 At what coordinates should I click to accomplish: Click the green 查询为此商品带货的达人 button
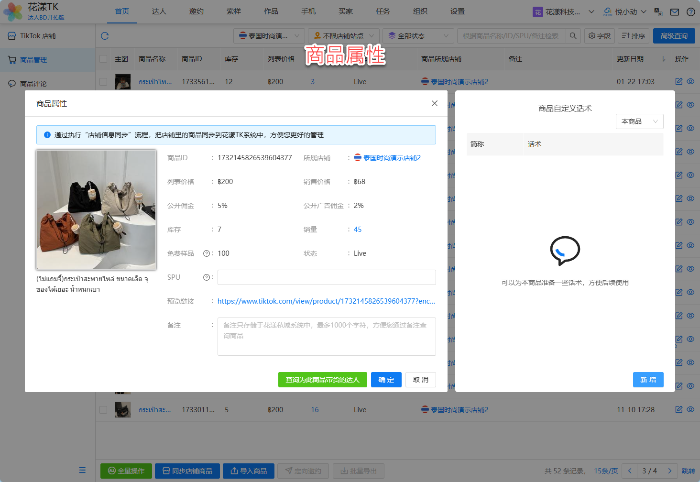point(322,380)
